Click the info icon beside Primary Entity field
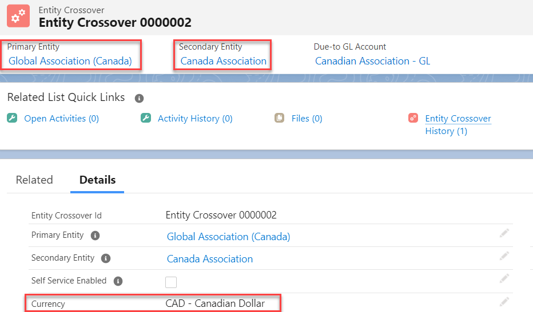 [96, 236]
